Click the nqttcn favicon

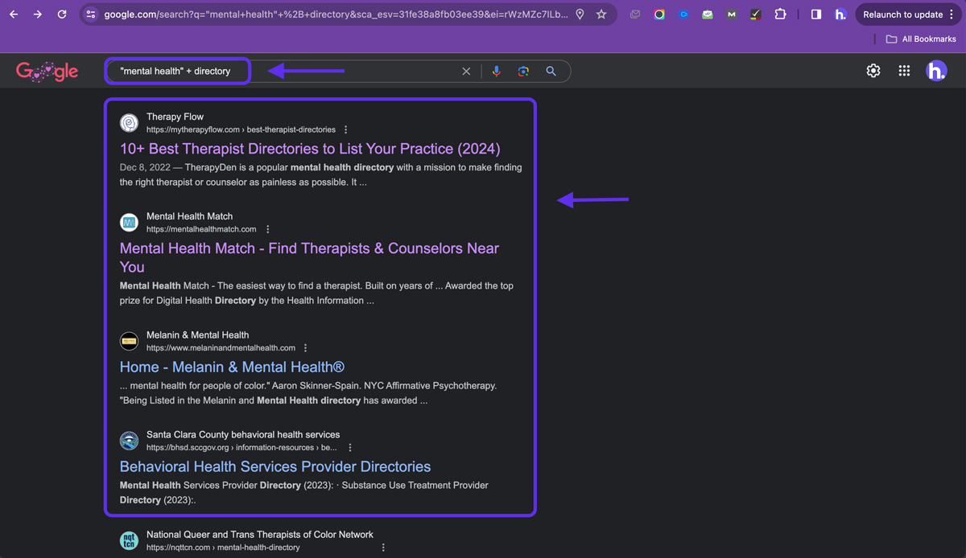pos(129,541)
